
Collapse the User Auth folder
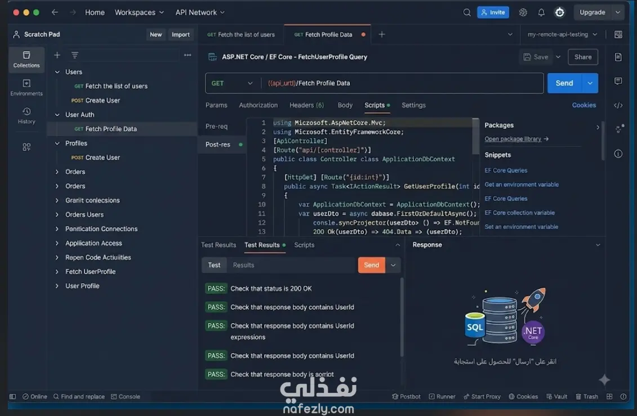57,115
